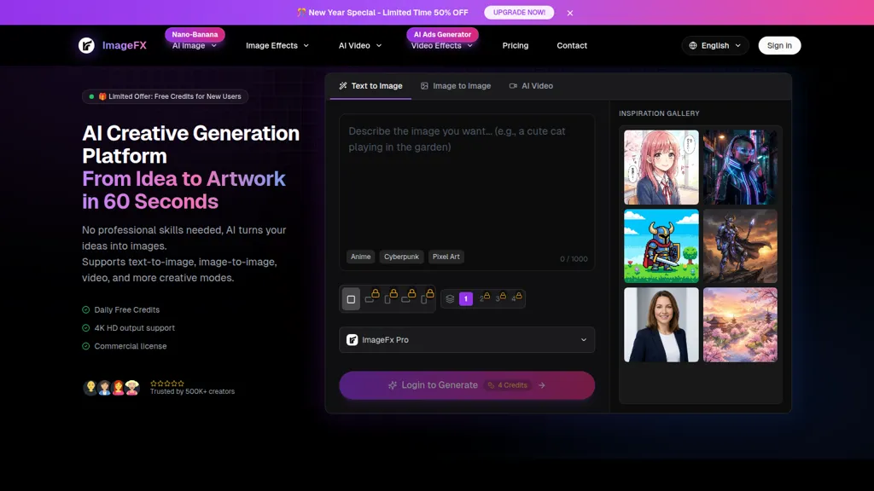Viewport: 874px width, 491px height.
Task: Click the '0 / 1000' character counter
Action: pyautogui.click(x=574, y=259)
